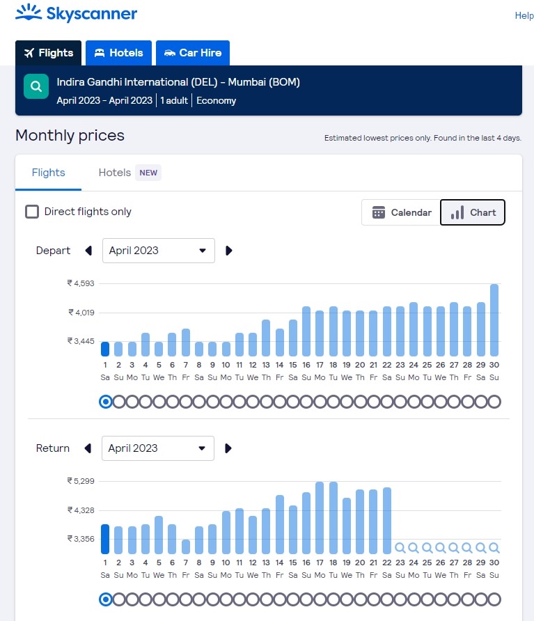The image size is (534, 621).
Task: Go to next month for Return
Action: 228,448
